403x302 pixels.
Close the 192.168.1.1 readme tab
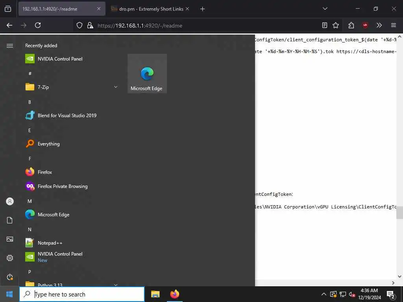pyautogui.click(x=99, y=9)
